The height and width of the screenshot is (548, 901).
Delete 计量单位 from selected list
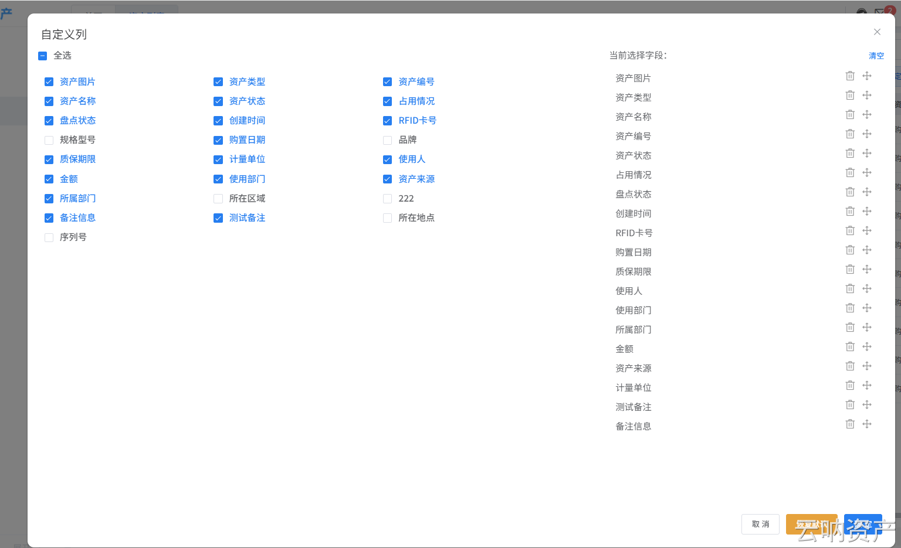pyautogui.click(x=850, y=385)
